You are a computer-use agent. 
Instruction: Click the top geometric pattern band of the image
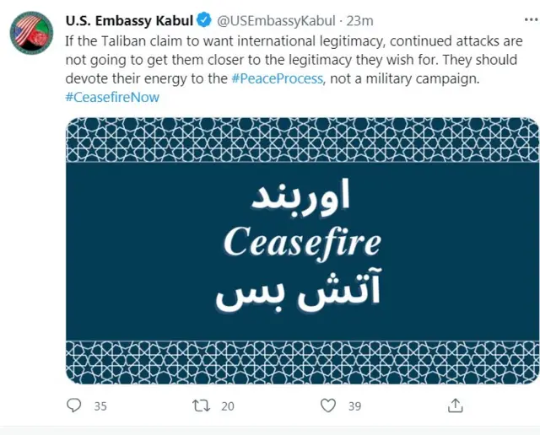(x=302, y=140)
